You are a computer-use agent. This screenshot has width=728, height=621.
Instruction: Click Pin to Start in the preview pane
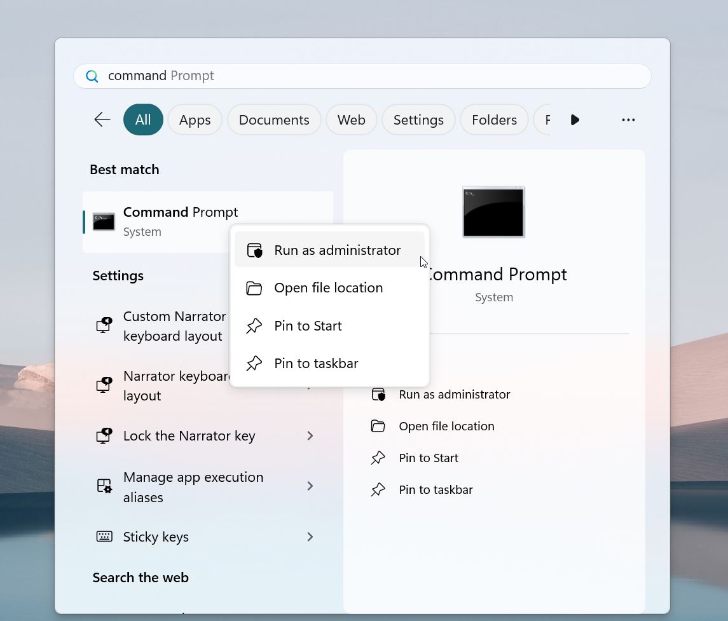(x=429, y=458)
